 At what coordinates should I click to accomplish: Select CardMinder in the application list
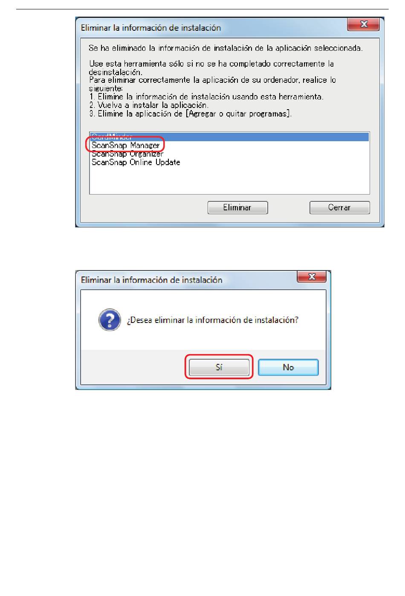coord(229,137)
